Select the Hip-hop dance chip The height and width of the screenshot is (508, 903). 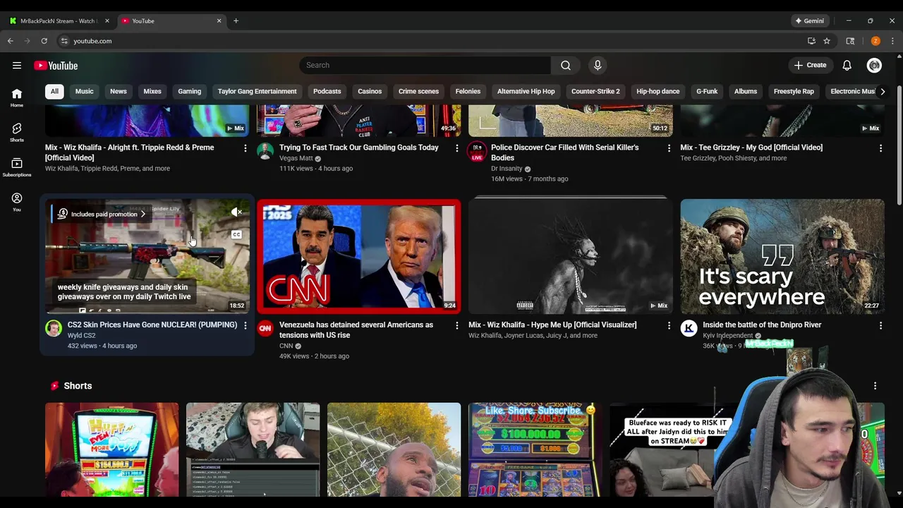(x=658, y=92)
